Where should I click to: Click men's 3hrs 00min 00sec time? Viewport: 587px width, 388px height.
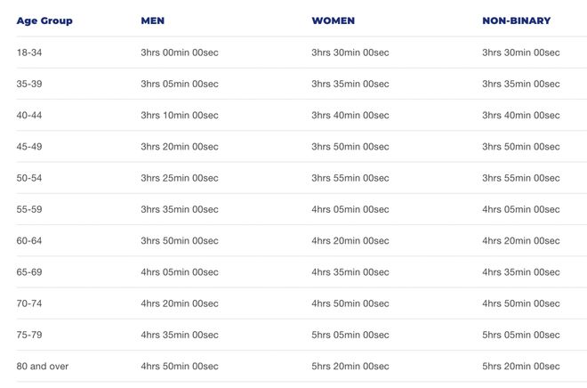(180, 53)
